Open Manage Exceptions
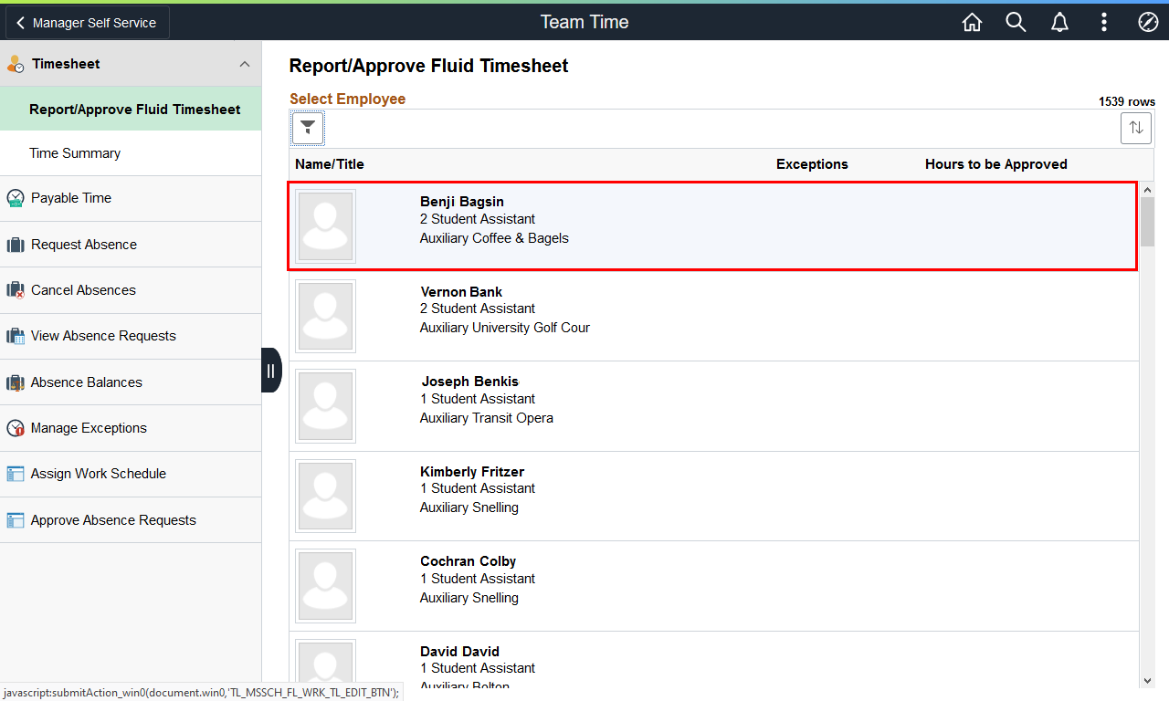This screenshot has width=1169, height=701. (x=131, y=428)
